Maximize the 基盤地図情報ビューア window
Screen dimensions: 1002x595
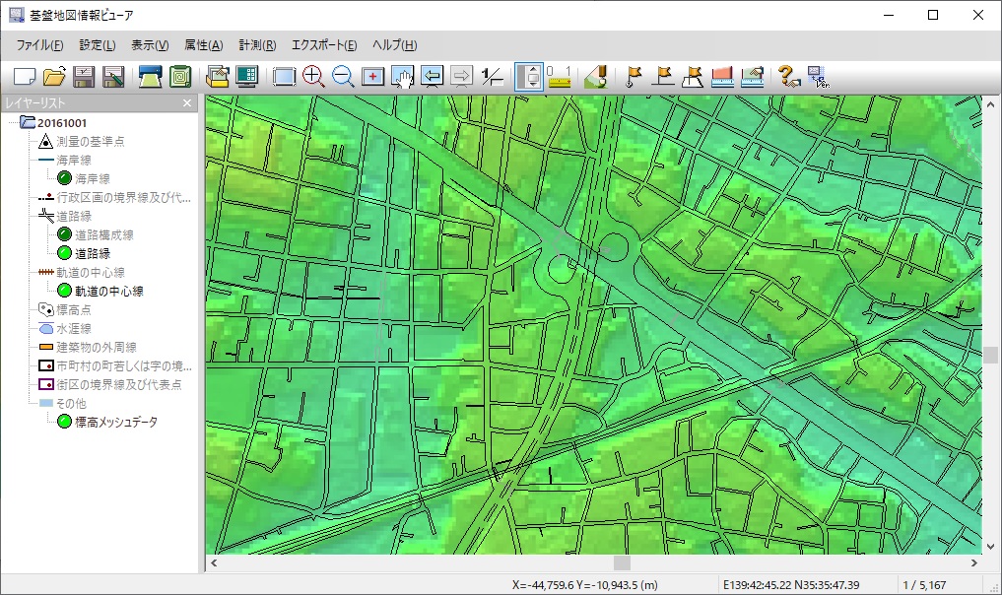[x=933, y=15]
